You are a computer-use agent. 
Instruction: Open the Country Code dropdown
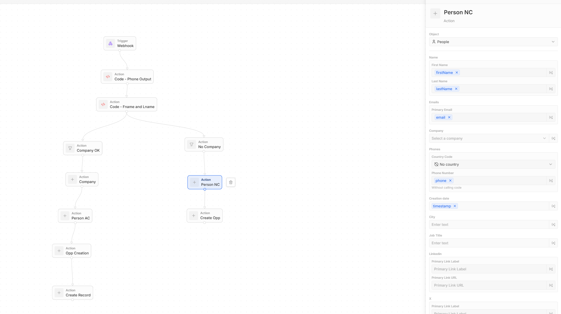[x=493, y=165]
